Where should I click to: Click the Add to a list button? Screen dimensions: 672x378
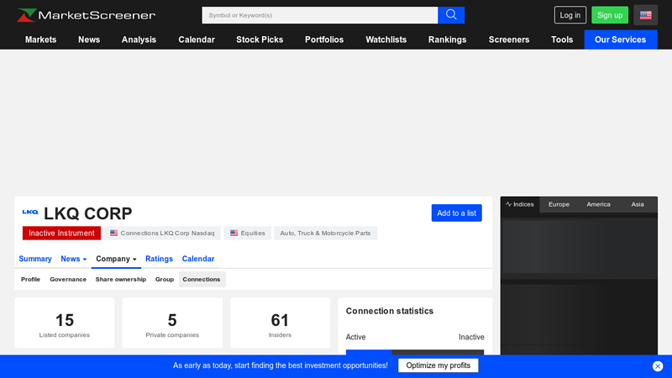point(456,213)
